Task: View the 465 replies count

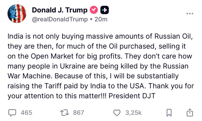Action: (x=26, y=112)
